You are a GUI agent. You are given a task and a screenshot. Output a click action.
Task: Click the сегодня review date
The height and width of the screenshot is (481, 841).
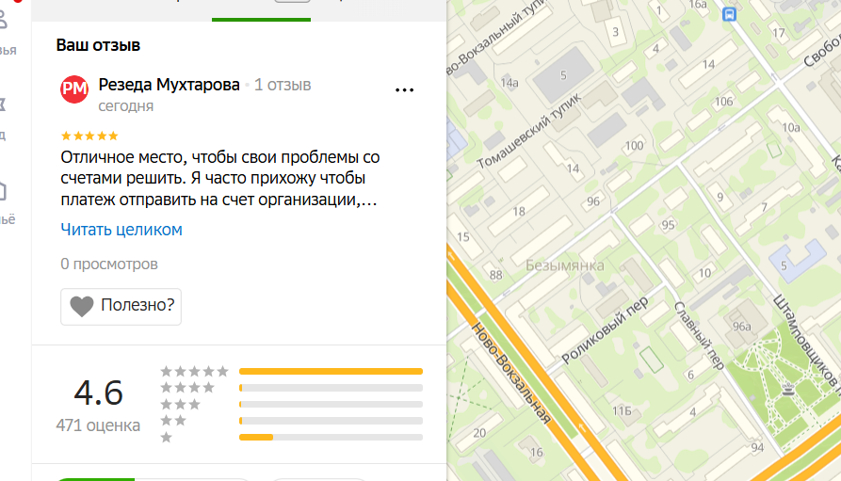pyautogui.click(x=125, y=106)
